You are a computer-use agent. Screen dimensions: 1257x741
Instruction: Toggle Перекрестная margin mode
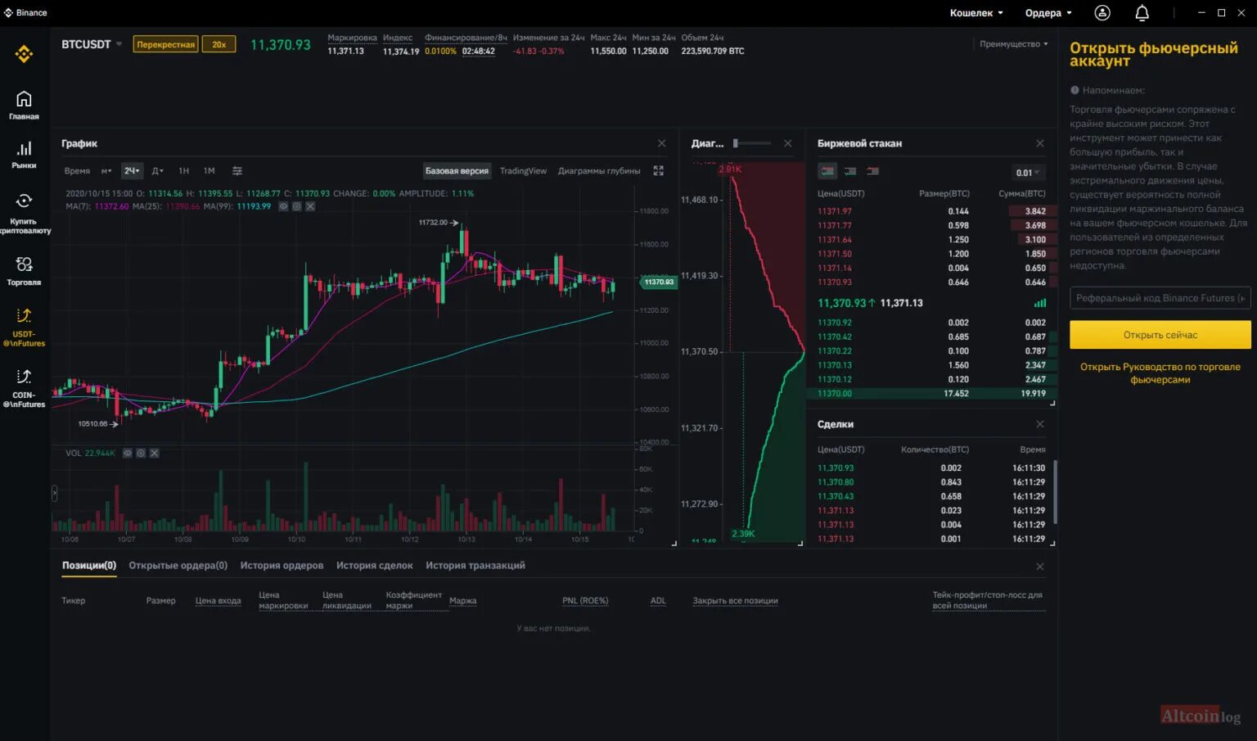point(165,44)
